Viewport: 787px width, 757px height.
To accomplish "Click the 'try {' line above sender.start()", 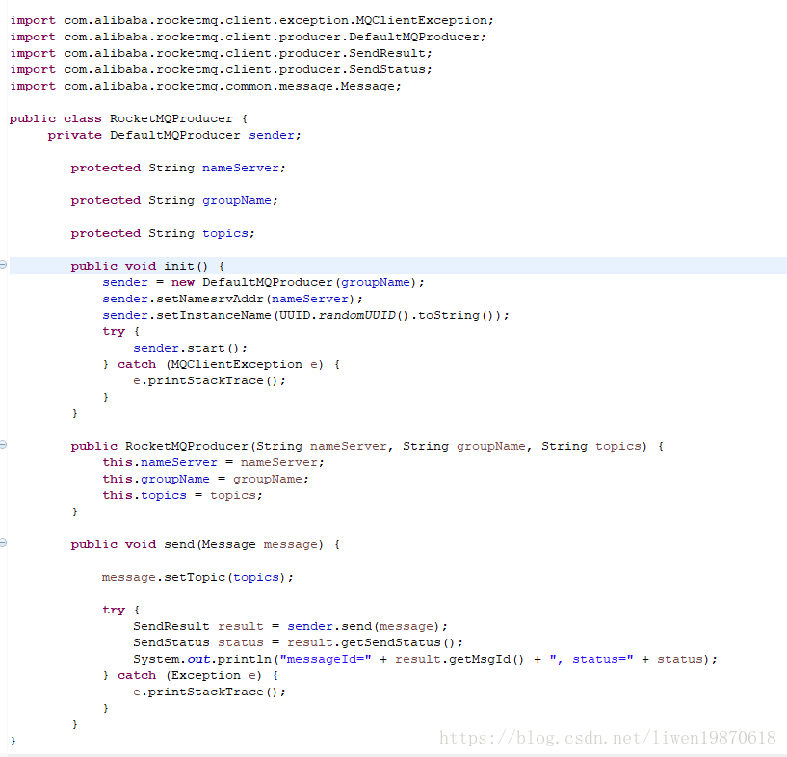I will 121,331.
